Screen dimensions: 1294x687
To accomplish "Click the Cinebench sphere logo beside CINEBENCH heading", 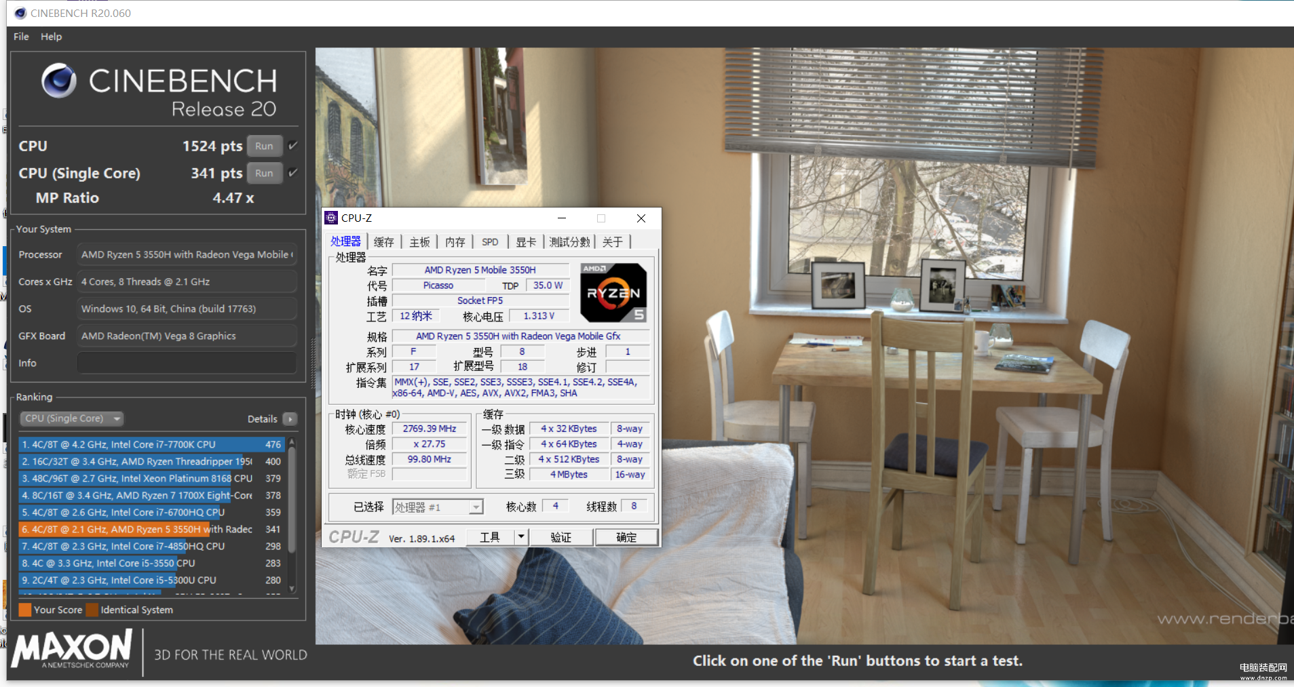I will coord(59,81).
